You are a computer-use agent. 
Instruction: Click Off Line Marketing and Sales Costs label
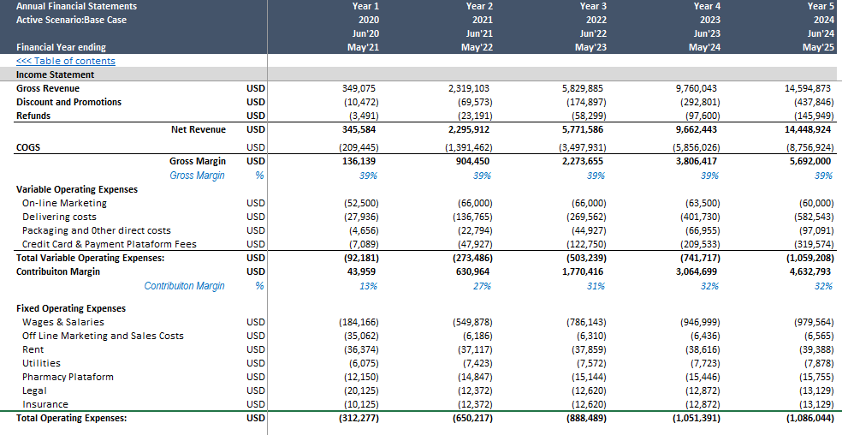click(103, 336)
